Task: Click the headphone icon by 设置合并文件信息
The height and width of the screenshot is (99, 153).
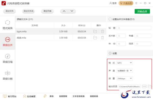Action: tap(110, 19)
